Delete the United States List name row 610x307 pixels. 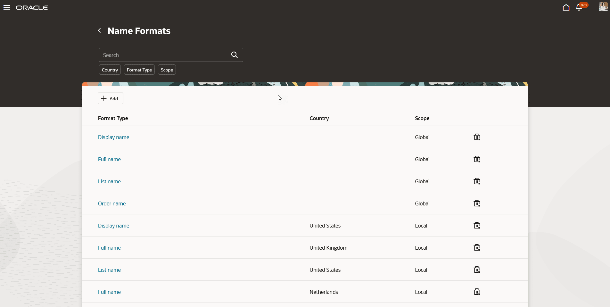click(477, 270)
